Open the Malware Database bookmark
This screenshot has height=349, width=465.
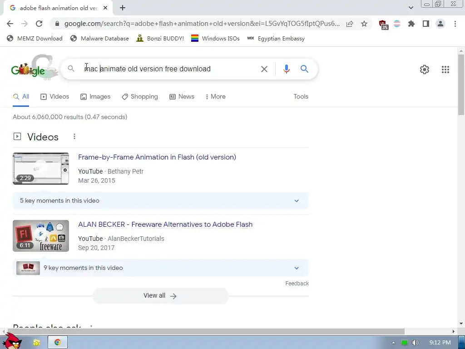[99, 38]
